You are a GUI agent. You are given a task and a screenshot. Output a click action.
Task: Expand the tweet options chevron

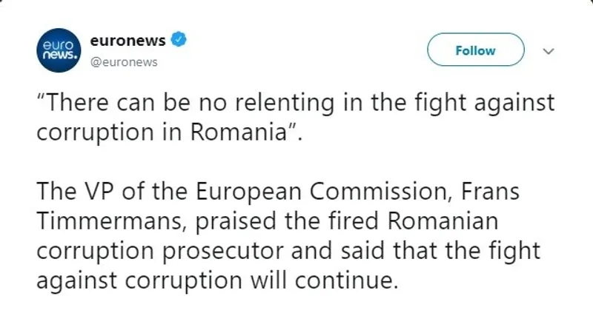[x=549, y=51]
